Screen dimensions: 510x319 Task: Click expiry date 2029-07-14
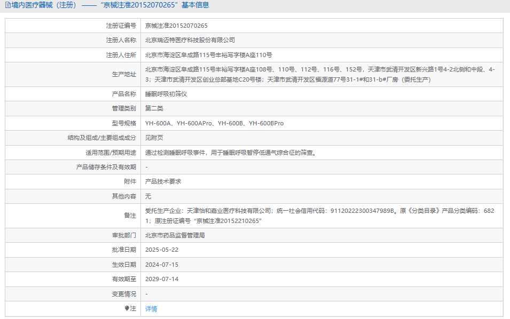click(x=162, y=279)
